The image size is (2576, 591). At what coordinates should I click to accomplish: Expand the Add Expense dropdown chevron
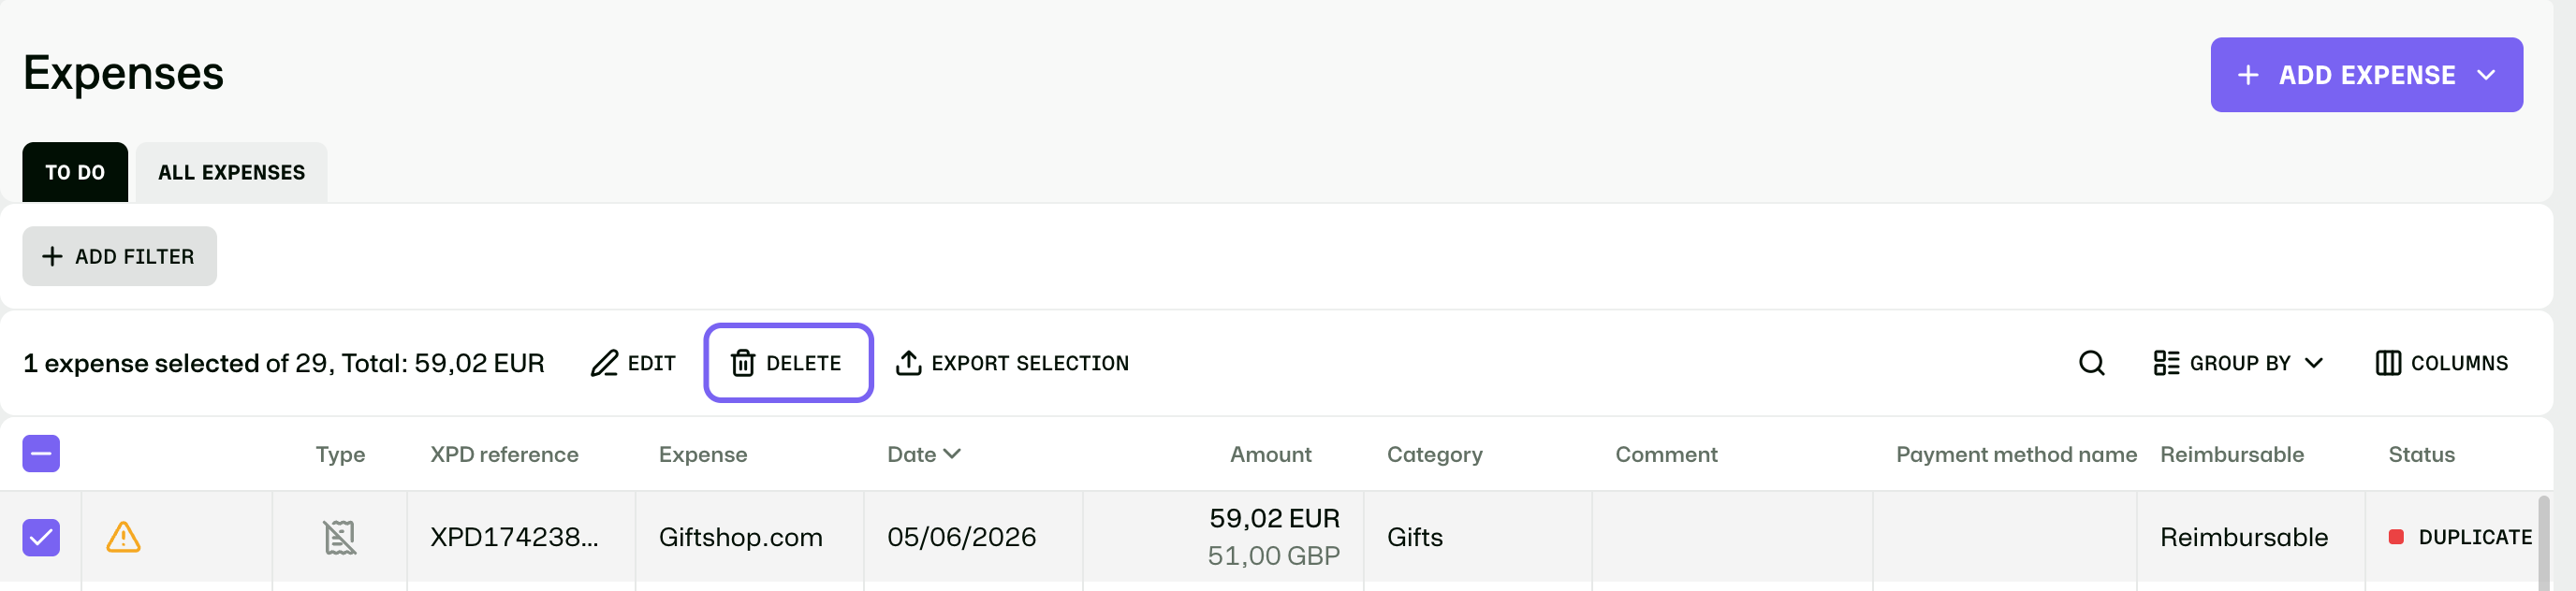pos(2486,75)
